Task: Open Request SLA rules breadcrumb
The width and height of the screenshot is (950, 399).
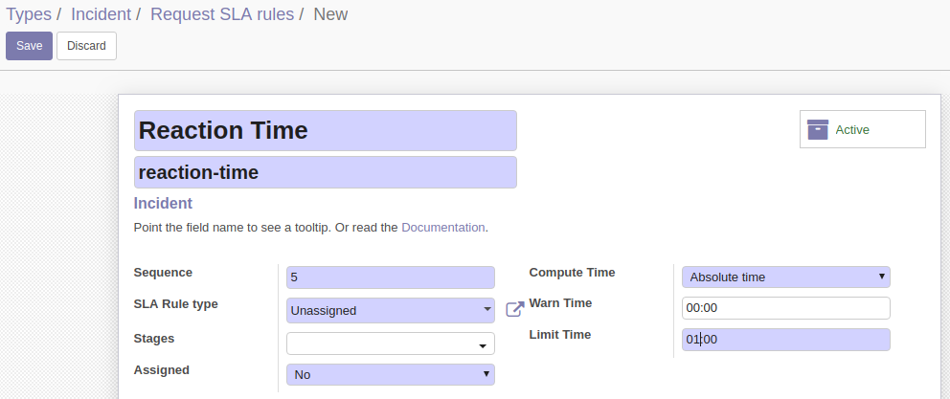Action: click(x=222, y=14)
